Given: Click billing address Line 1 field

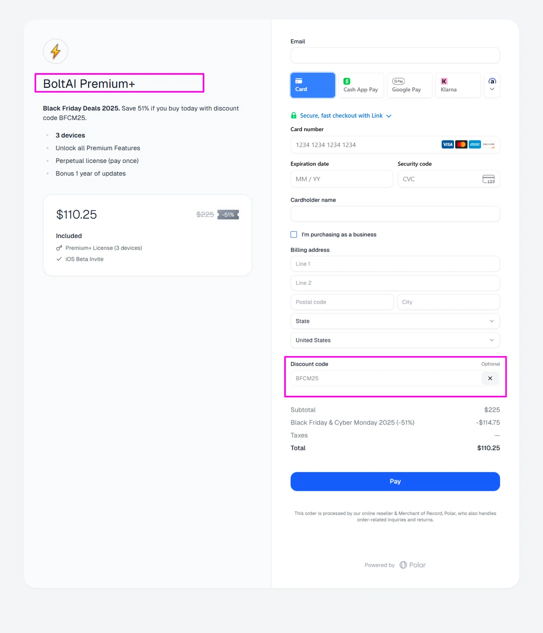Looking at the screenshot, I should click(395, 264).
